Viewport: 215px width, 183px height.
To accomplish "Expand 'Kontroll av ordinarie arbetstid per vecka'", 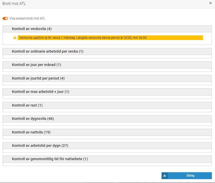I will click(x=48, y=51).
